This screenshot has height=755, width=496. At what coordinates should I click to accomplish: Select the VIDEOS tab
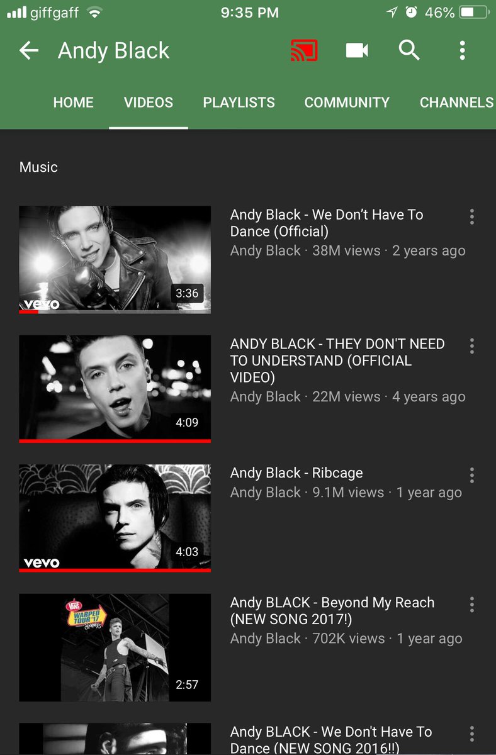point(149,103)
